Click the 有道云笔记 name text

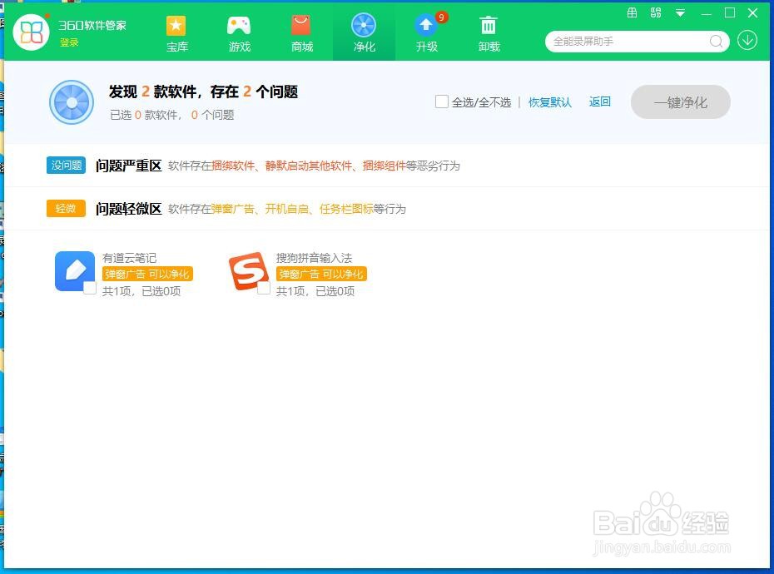129,258
